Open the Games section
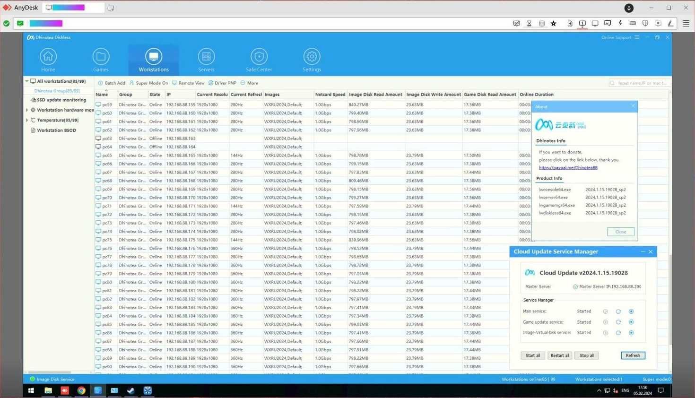Screen dimensions: 695x398 coord(101,60)
